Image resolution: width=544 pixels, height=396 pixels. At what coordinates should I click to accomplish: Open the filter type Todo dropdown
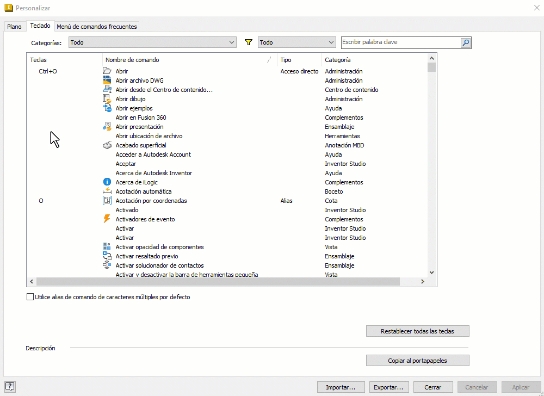(297, 42)
